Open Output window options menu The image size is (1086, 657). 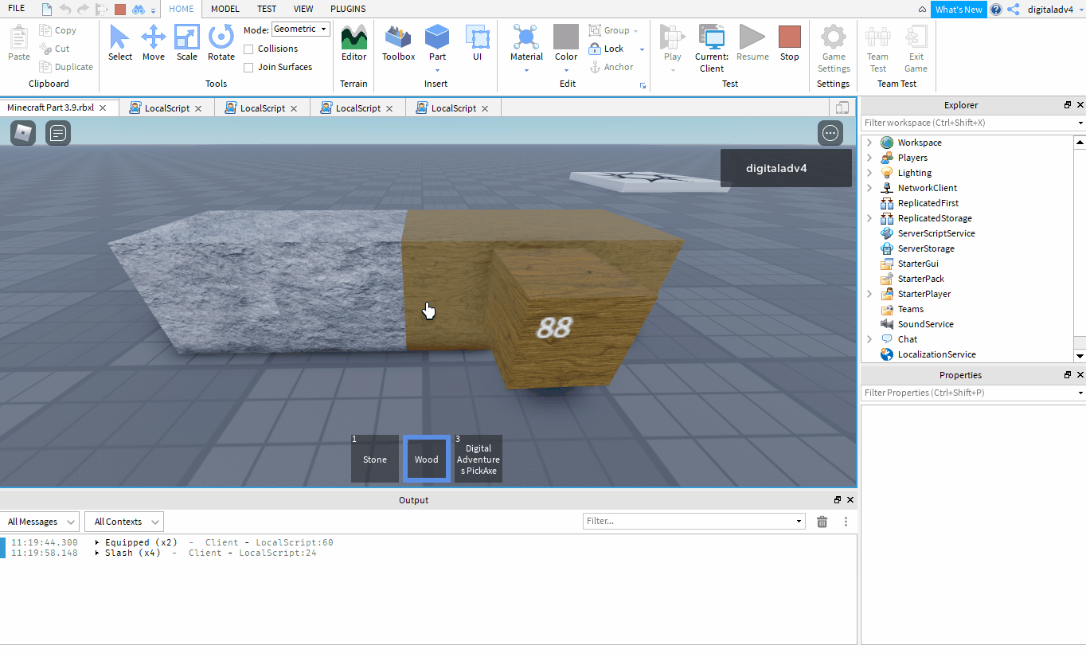pos(846,522)
